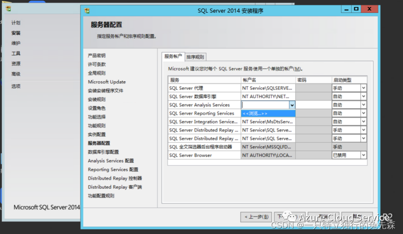Expand startup type dropdown for SQL Server 代理
Viewport: 403px width, 234px height.
(363, 88)
